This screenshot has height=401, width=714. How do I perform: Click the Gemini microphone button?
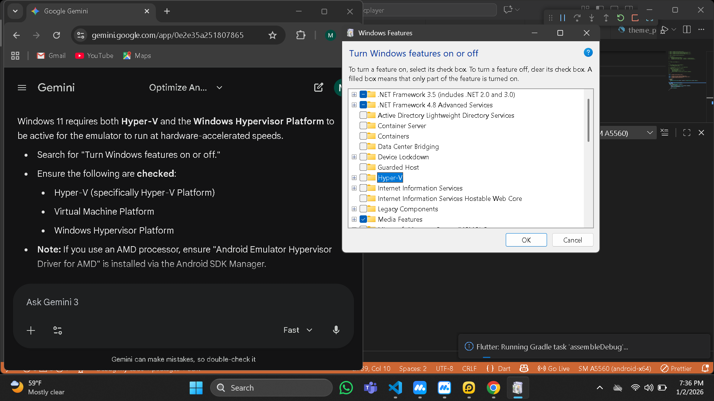[x=336, y=330]
